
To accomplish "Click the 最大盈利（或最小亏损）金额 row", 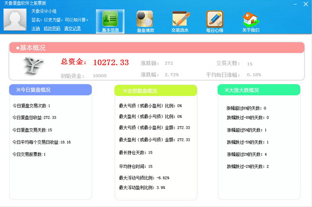I will [154, 140].
